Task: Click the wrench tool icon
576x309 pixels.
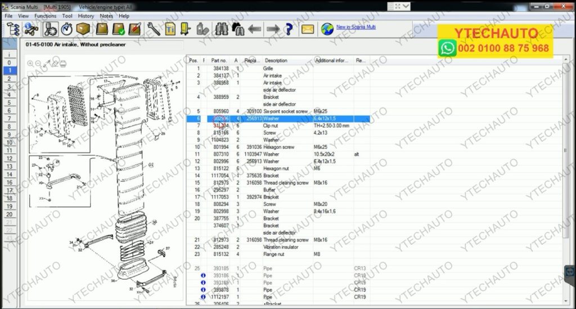Action: (x=152, y=29)
